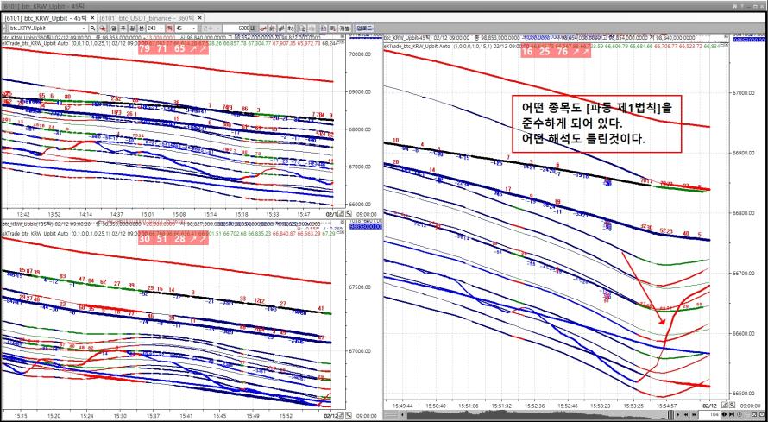Viewport: 768px width, 422px height.
Task: Open chart settings icon in 360틱 pane
Action: (x=341, y=214)
